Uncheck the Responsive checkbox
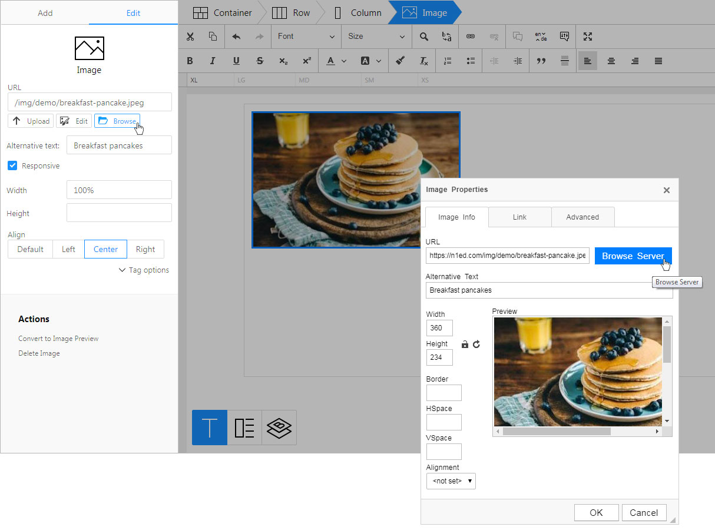Viewport: 715px width, 530px height. (x=12, y=165)
